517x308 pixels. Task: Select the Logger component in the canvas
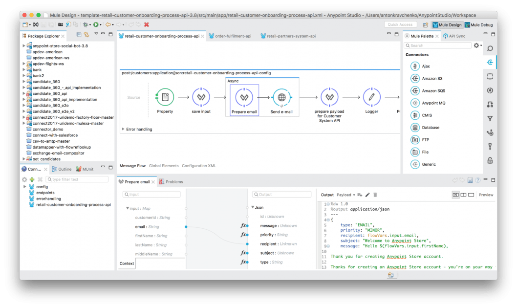(371, 97)
